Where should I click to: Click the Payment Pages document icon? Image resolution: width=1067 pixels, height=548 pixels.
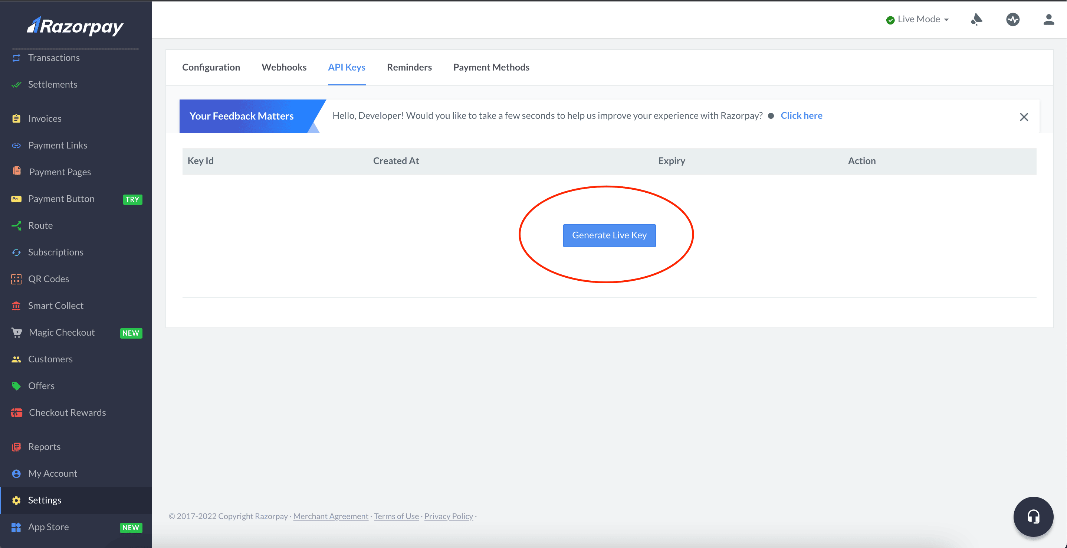point(17,171)
